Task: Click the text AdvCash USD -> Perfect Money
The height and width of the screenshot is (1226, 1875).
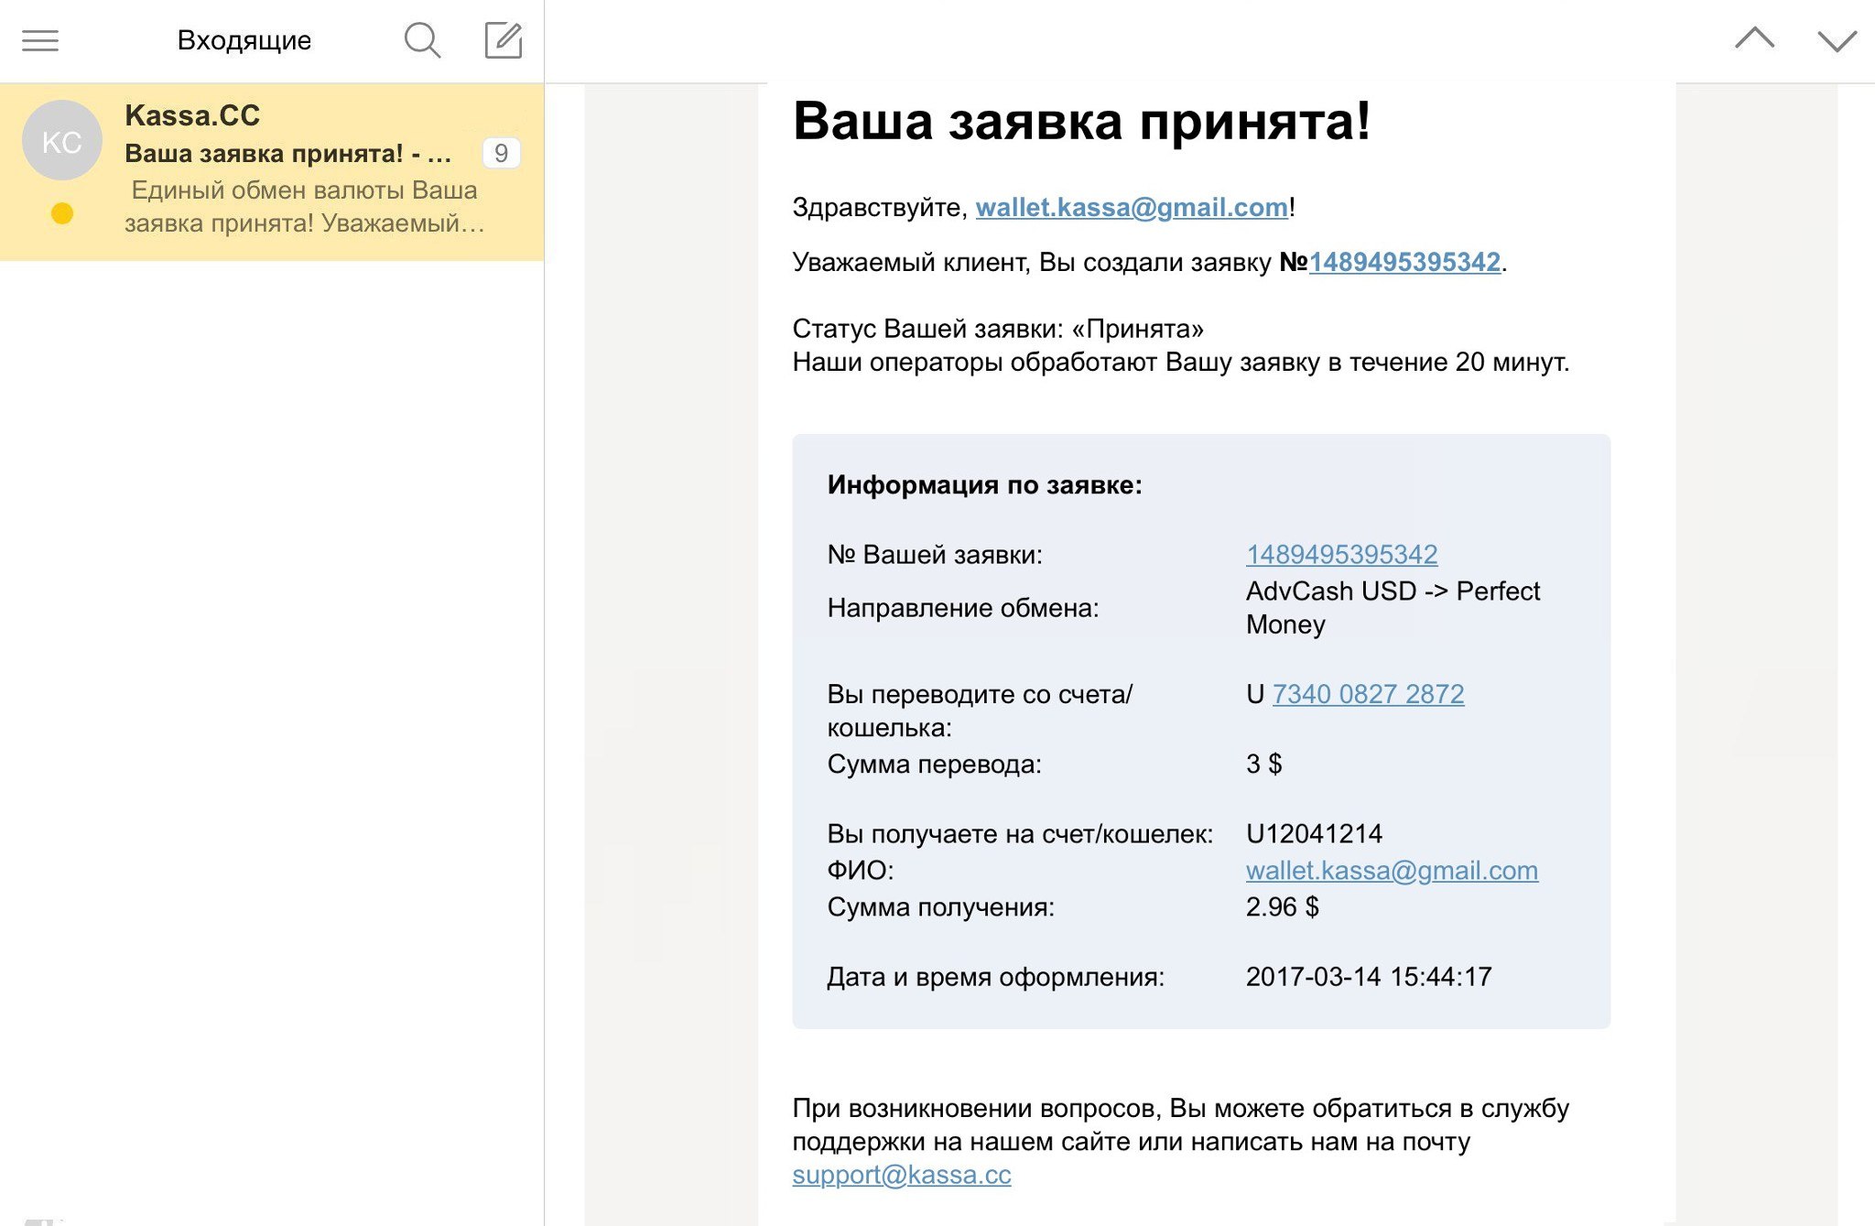Action: [1393, 608]
